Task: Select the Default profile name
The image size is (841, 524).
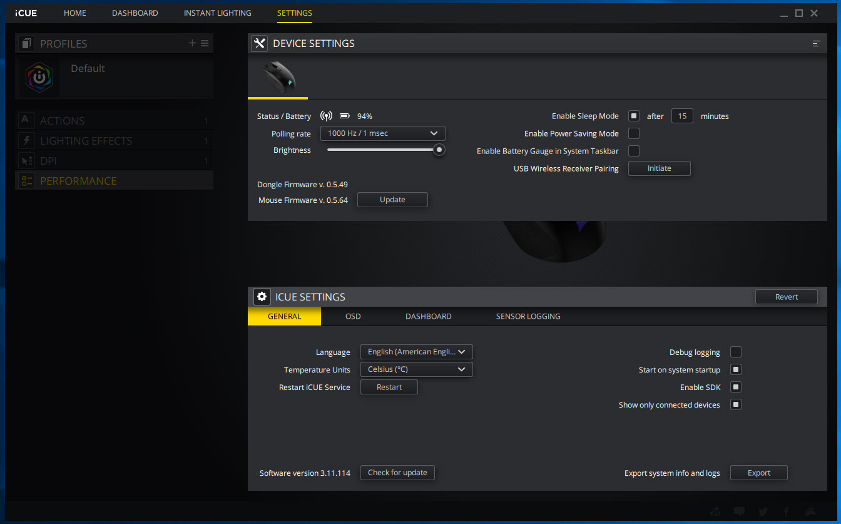Action: [88, 68]
